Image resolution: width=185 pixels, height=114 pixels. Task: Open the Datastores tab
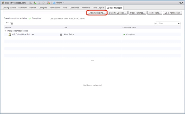74,8
